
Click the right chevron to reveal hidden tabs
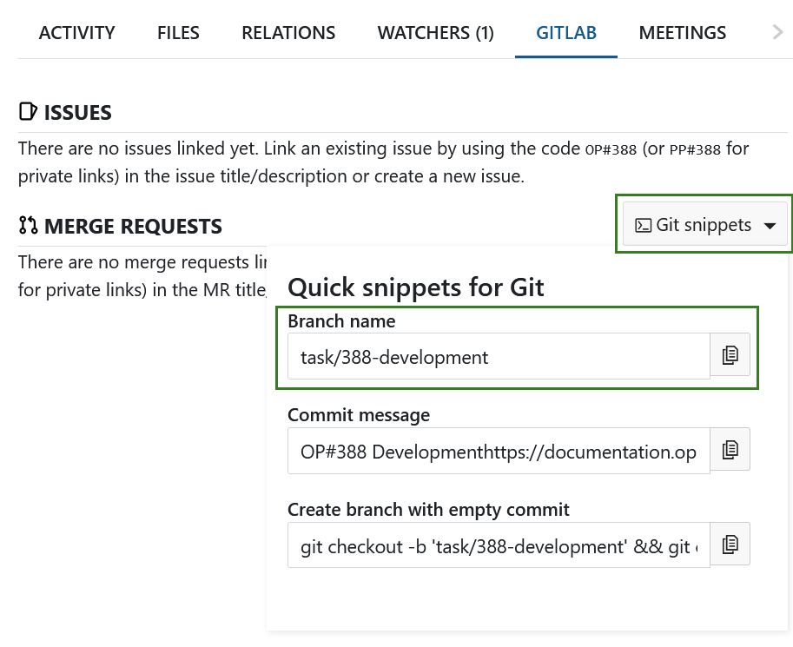pos(779,32)
